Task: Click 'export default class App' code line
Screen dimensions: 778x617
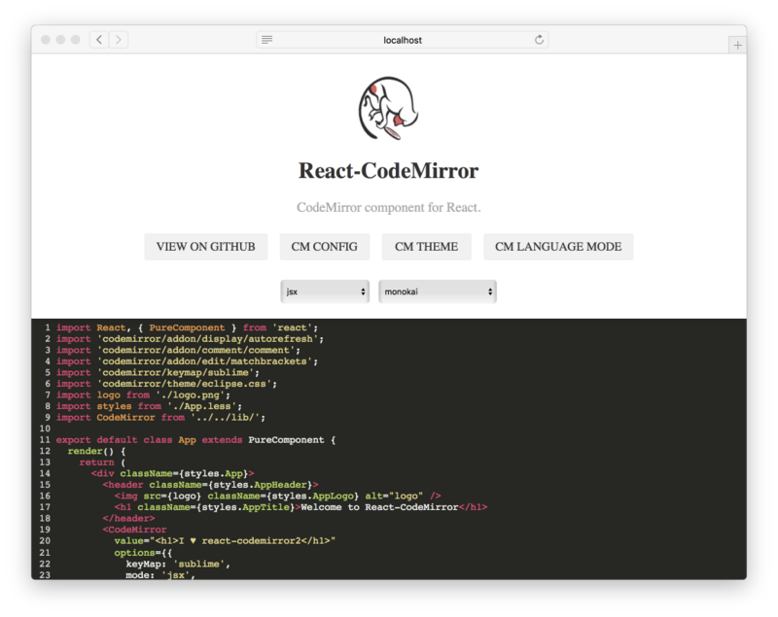Action: [196, 440]
